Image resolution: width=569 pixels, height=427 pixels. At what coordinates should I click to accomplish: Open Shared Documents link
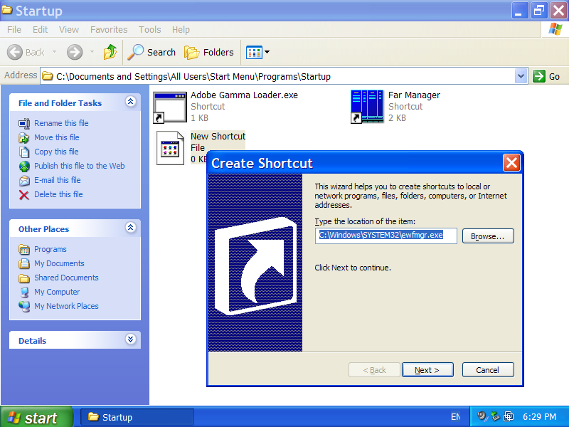coord(66,278)
